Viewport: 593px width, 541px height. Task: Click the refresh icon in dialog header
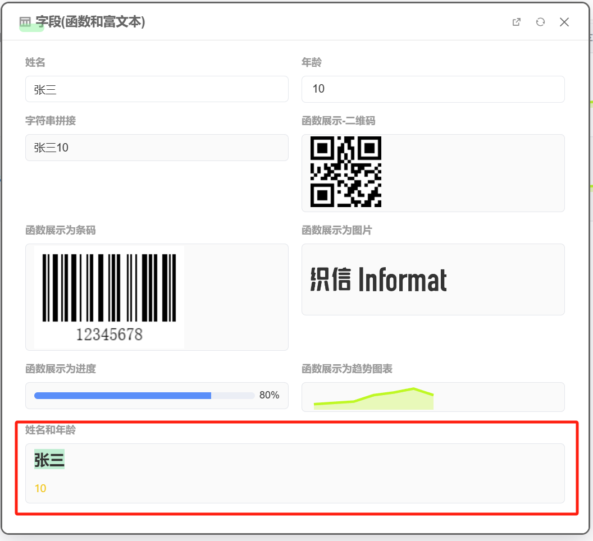[540, 22]
